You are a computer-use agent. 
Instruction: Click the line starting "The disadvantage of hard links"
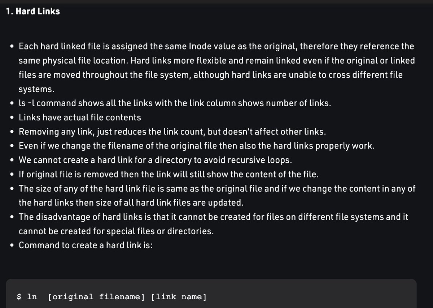[x=213, y=217]
